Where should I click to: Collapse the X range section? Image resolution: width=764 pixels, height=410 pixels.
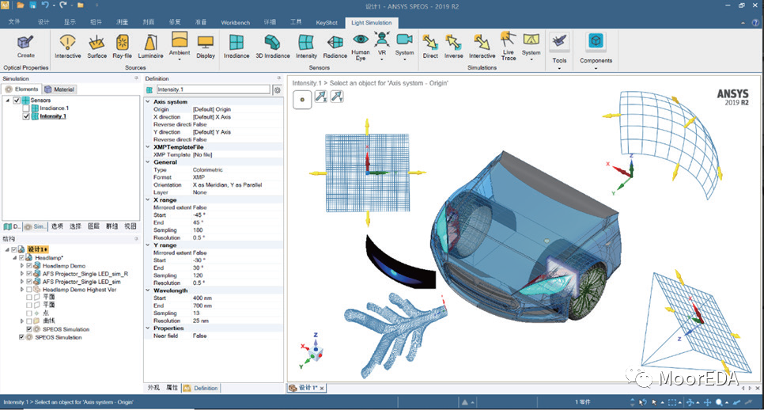click(x=148, y=200)
